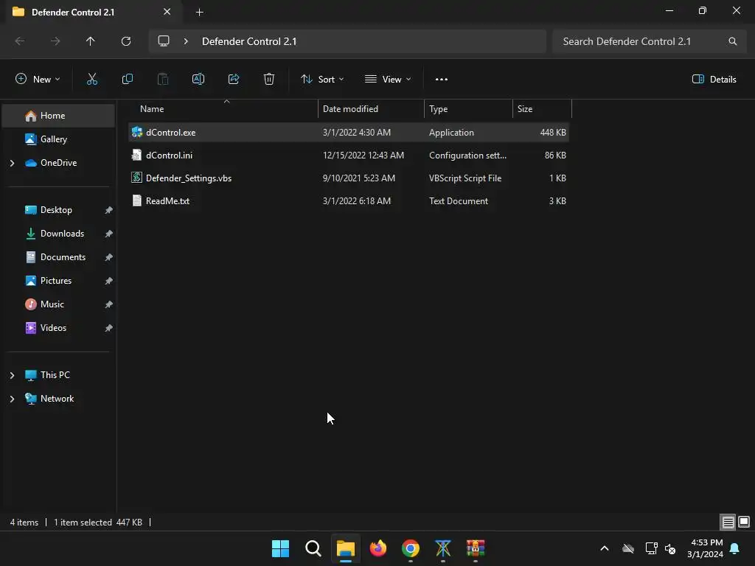Click the Delete trash can icon

click(269, 80)
